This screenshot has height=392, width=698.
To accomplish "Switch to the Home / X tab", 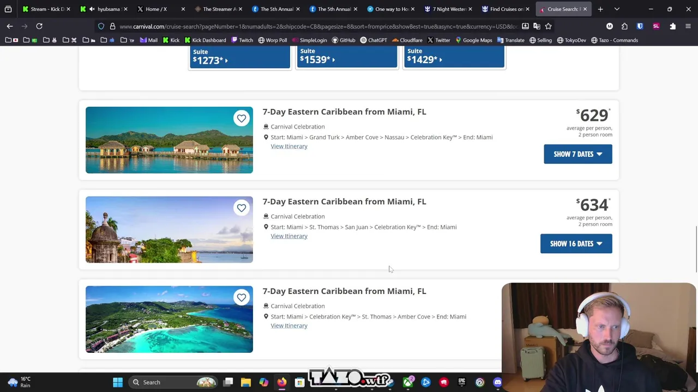I will [160, 9].
